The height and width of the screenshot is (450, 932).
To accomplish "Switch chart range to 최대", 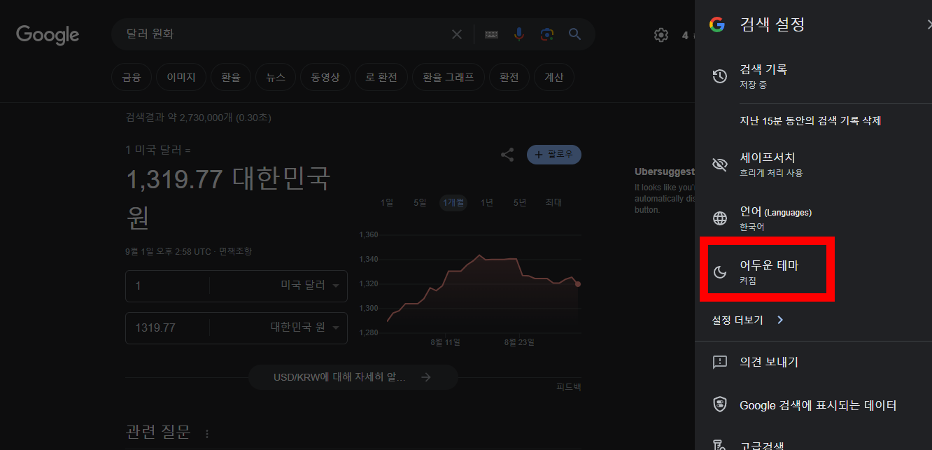I will (553, 203).
